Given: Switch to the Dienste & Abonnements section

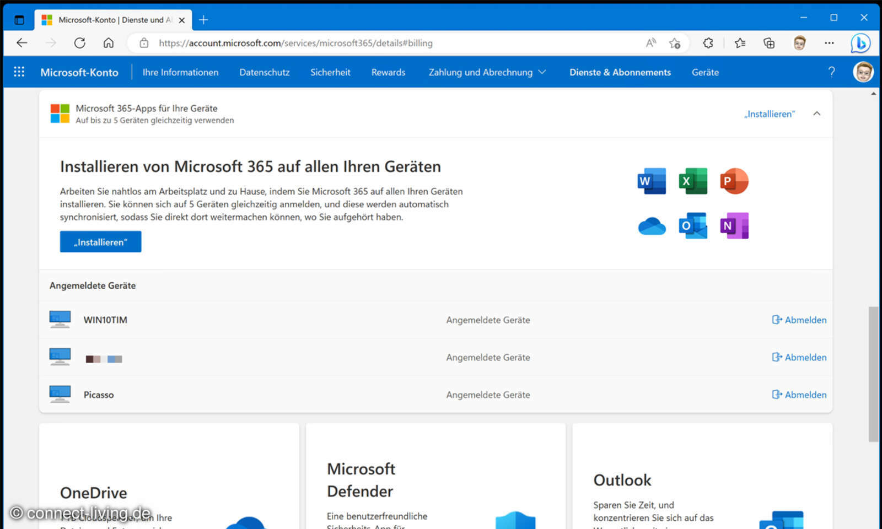Looking at the screenshot, I should pyautogui.click(x=620, y=72).
